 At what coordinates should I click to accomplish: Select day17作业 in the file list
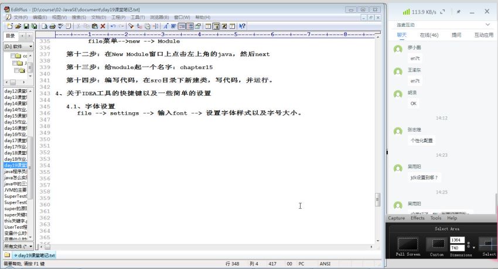pyautogui.click(x=16, y=147)
